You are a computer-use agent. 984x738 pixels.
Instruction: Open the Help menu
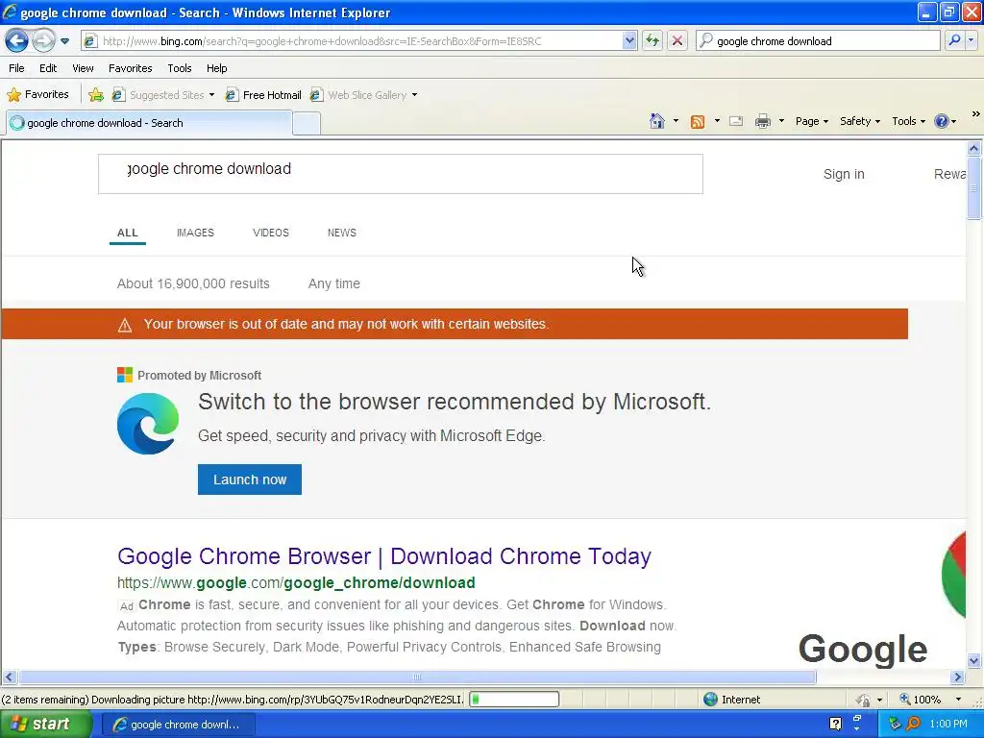(x=216, y=68)
